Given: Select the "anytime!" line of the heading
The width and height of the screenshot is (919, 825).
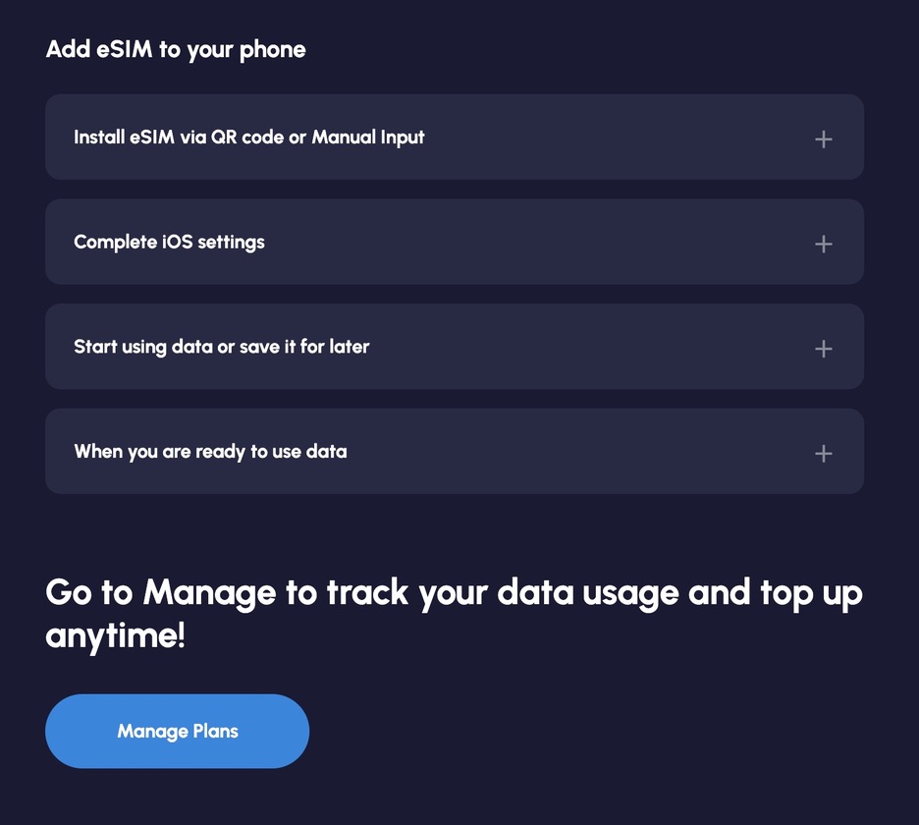Looking at the screenshot, I should (x=115, y=635).
